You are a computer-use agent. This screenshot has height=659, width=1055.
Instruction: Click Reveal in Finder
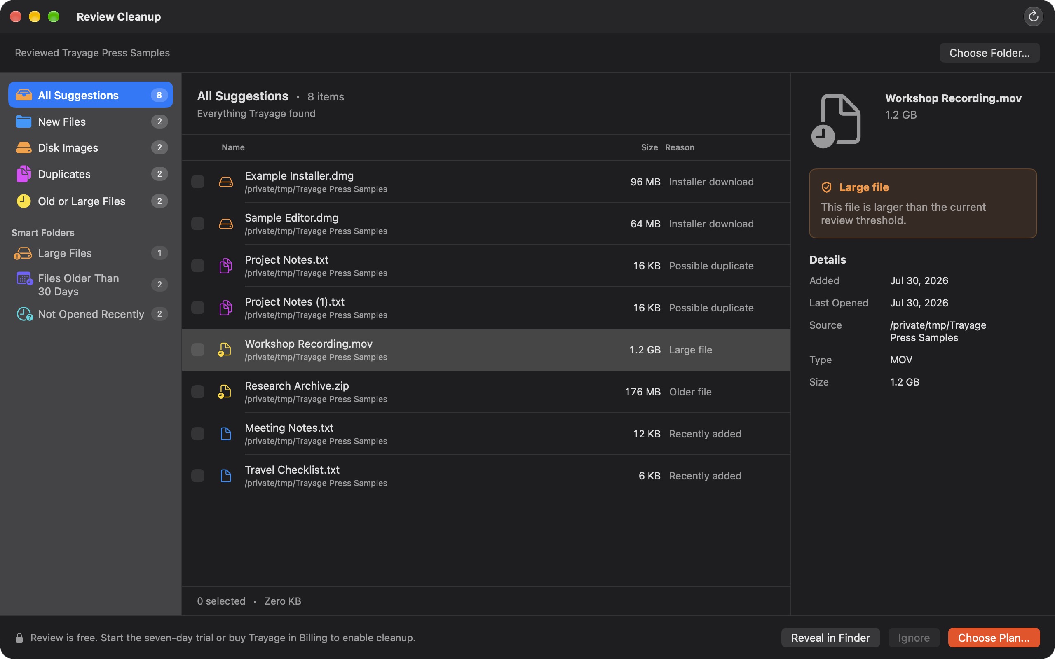pos(830,638)
